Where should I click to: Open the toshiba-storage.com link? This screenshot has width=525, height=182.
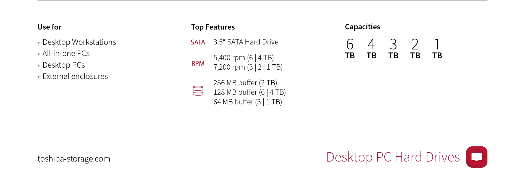click(x=74, y=159)
